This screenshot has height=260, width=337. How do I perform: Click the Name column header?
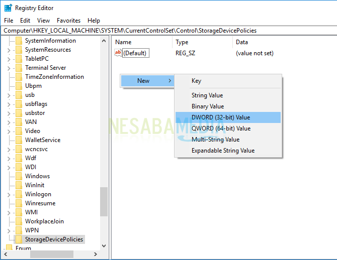click(x=123, y=42)
